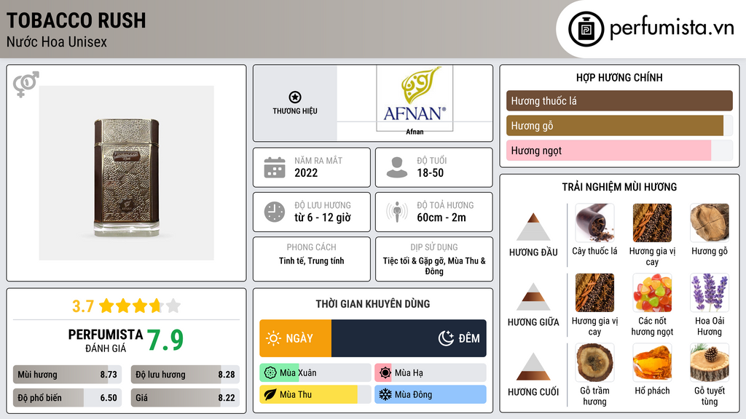
Task: Click the Hương thuốc lá accord bar
Action: click(619, 101)
